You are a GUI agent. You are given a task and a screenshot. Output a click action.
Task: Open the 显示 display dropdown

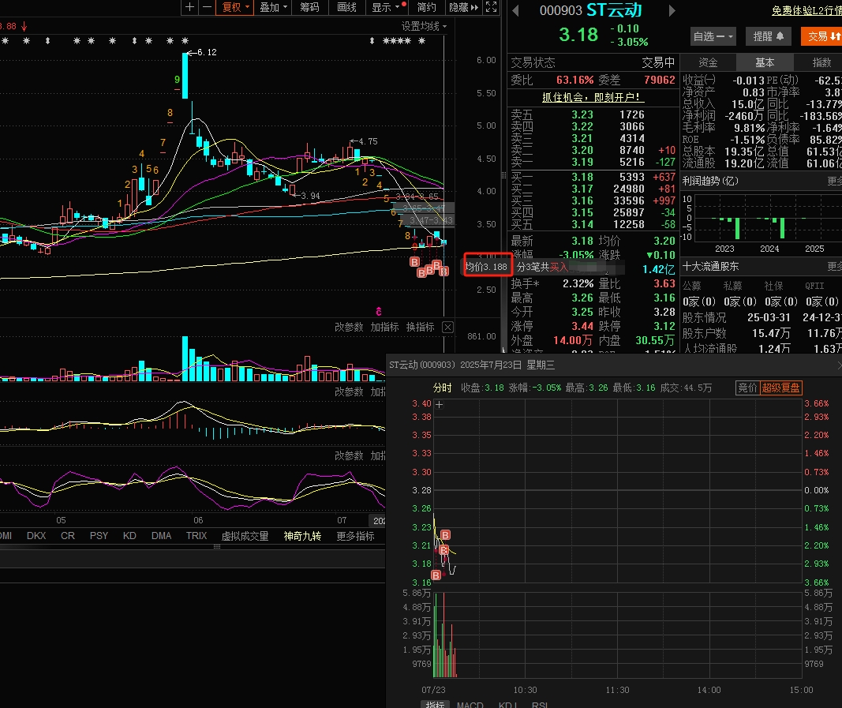[x=387, y=7]
